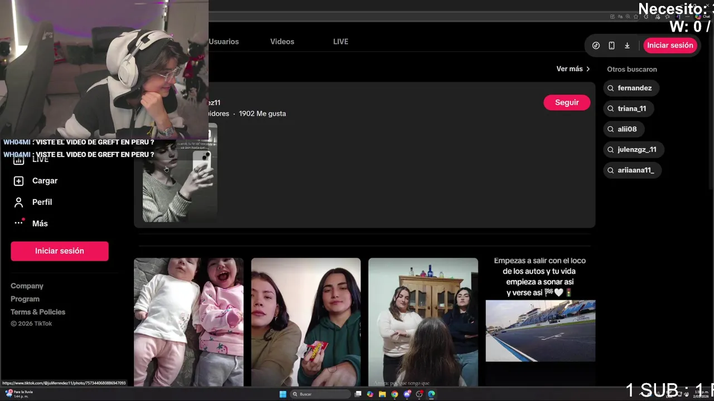Click the Perfil person icon
714x401 pixels.
pos(18,202)
